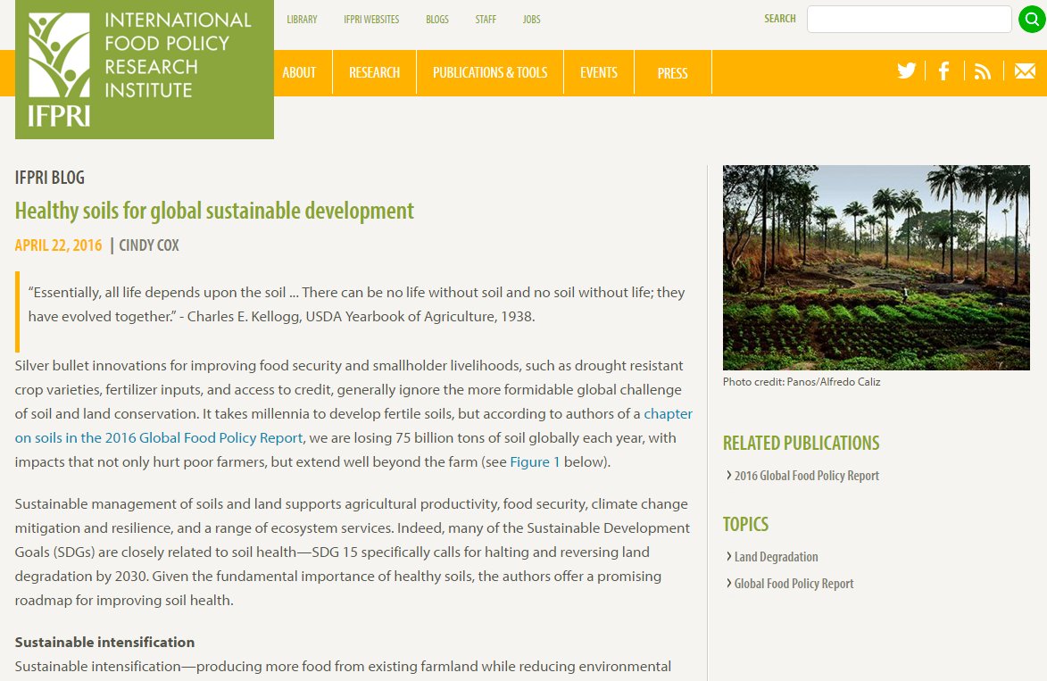Click the green search magnifier button

(1032, 20)
